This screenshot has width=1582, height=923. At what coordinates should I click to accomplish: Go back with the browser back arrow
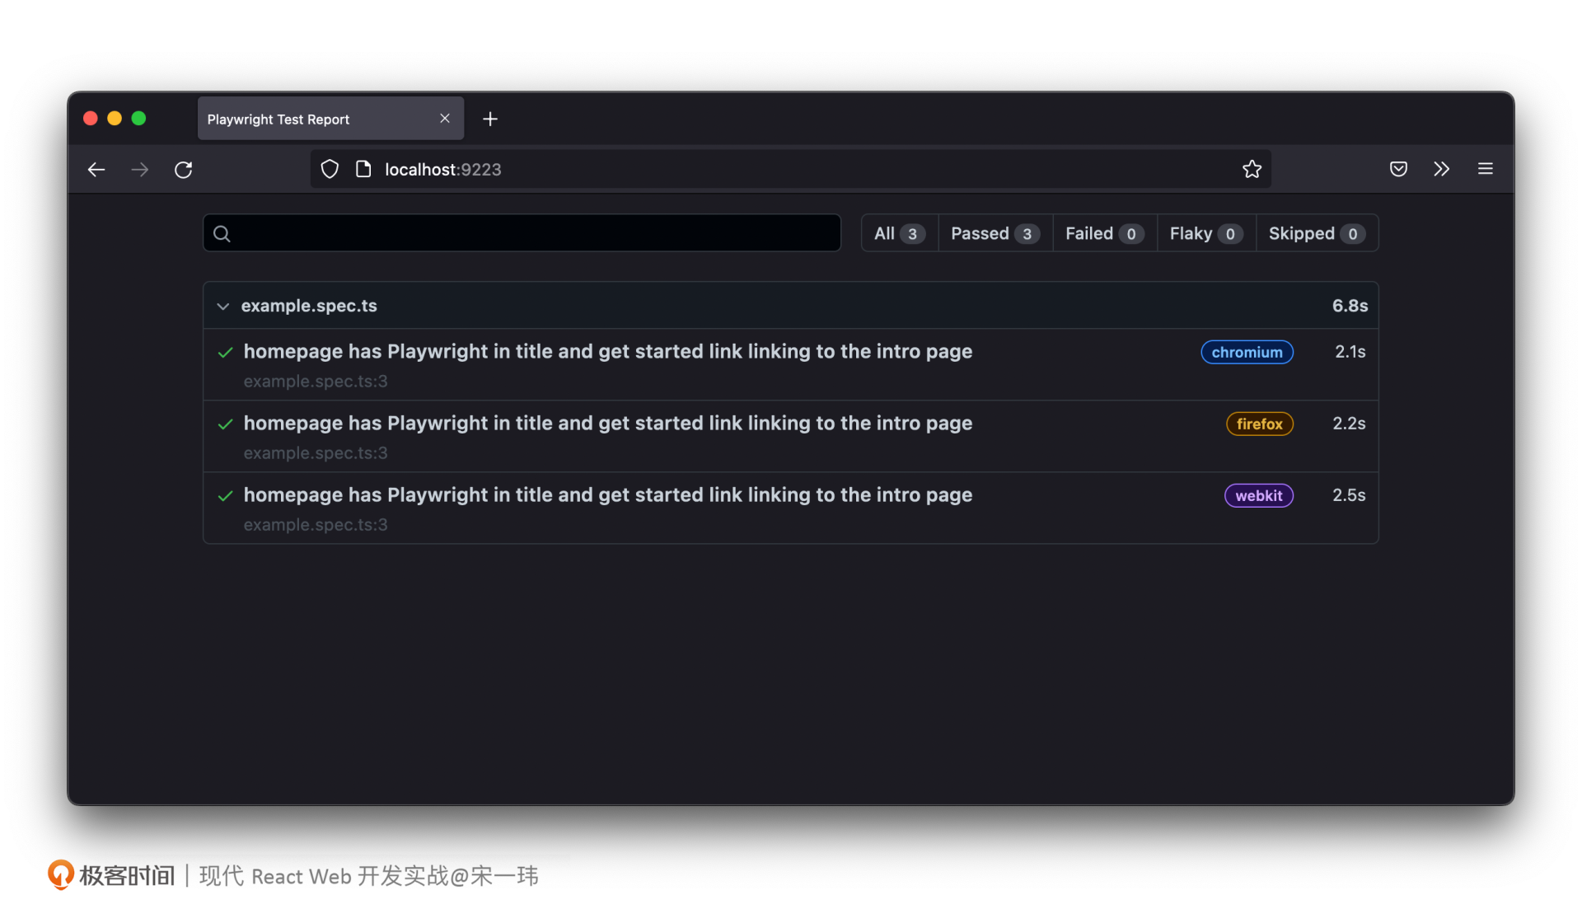click(x=96, y=170)
